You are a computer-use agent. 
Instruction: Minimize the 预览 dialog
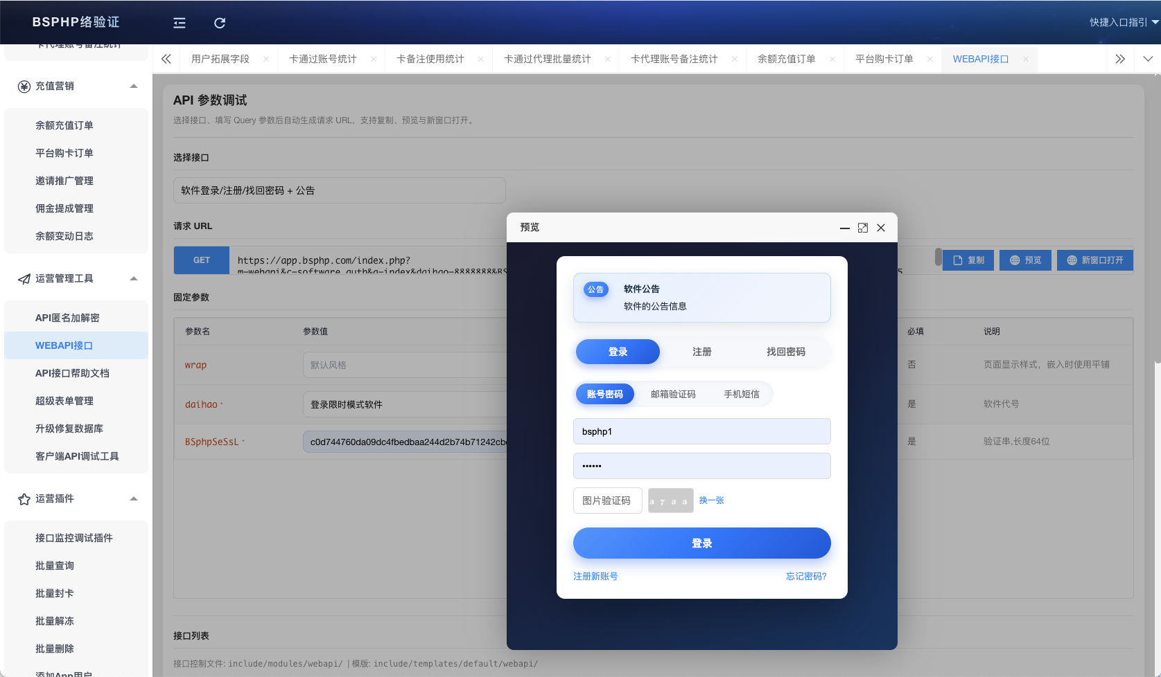coord(845,228)
